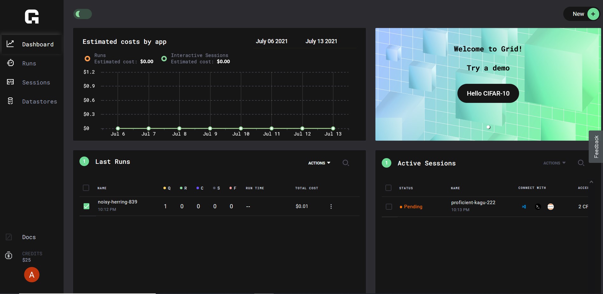Connect proficient-kagu-222 via terminal icon
This screenshot has width=603, height=294.
click(538, 207)
